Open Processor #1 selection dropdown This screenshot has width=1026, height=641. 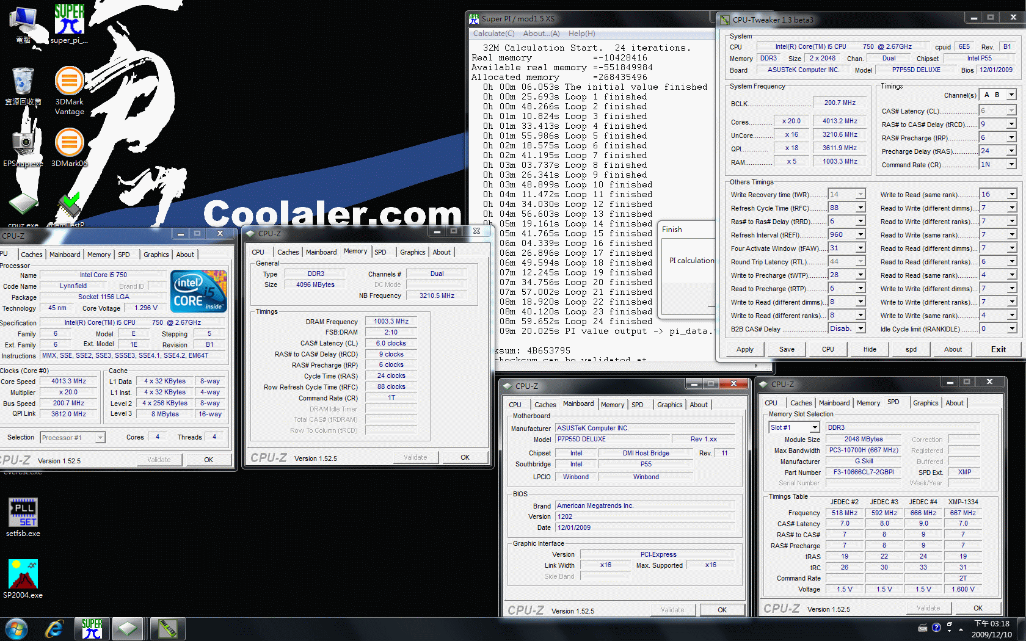pos(100,438)
